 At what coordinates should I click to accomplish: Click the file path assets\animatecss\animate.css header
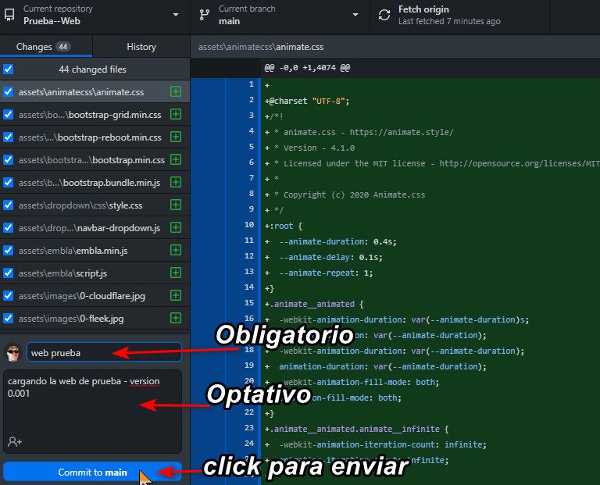pyautogui.click(x=261, y=47)
